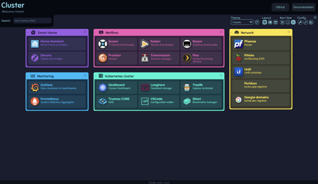The height and width of the screenshot is (184, 318).
Task: Click the Radarr play-shaped icon
Action: coord(145,44)
